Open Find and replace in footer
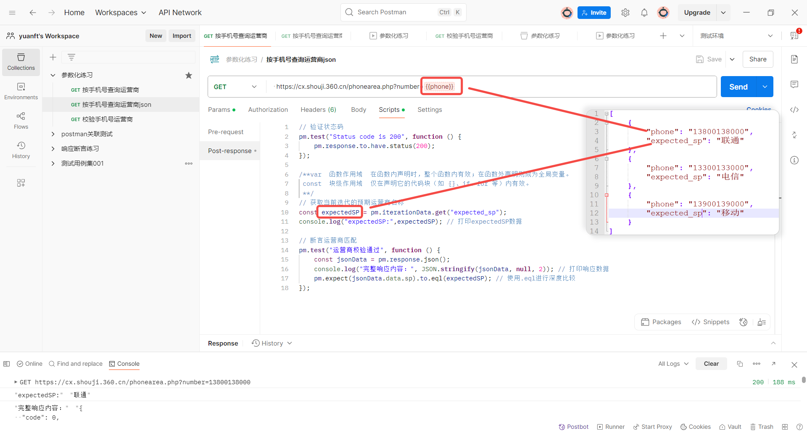807x433 pixels. (x=76, y=364)
